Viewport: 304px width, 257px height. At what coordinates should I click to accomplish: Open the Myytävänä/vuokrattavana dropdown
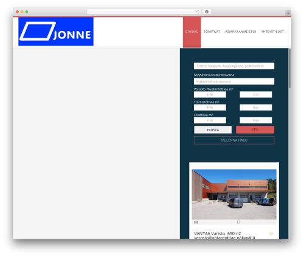pyautogui.click(x=234, y=81)
